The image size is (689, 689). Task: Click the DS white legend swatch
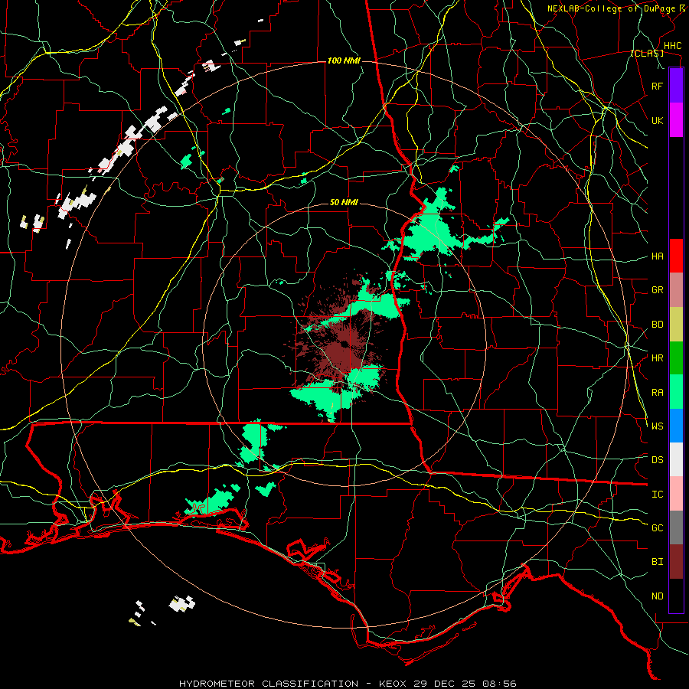point(676,459)
